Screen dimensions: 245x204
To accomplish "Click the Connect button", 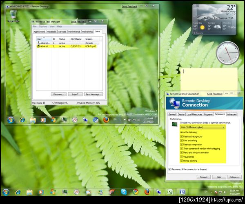I will pyautogui.click(x=203, y=177).
